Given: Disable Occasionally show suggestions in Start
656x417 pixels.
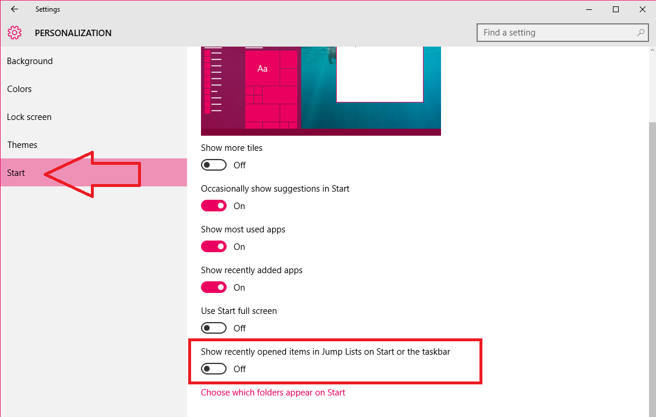Looking at the screenshot, I should point(213,206).
